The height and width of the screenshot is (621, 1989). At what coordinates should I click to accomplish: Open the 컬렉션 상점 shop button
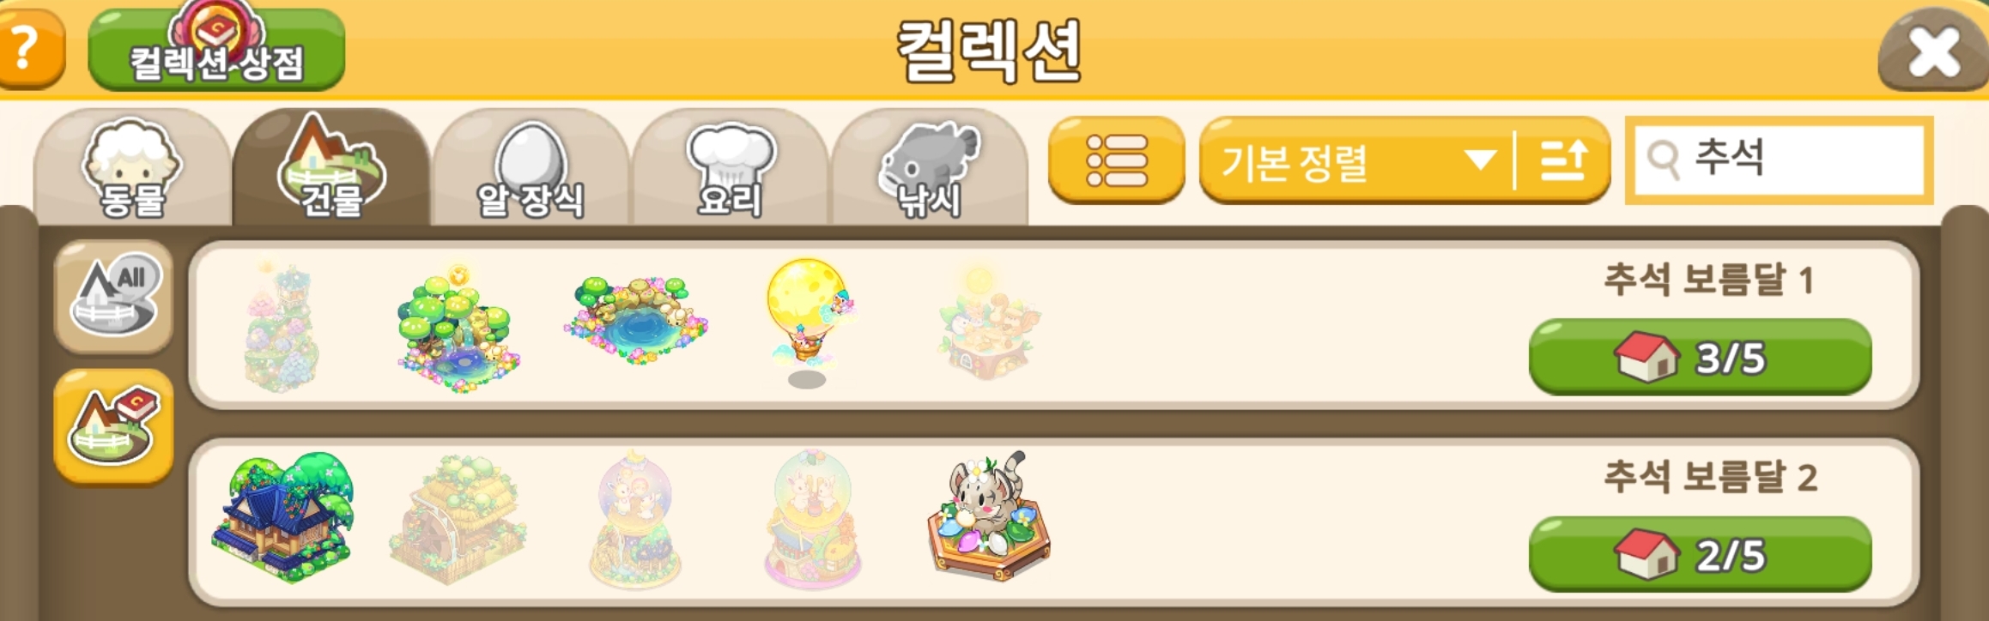(x=216, y=50)
